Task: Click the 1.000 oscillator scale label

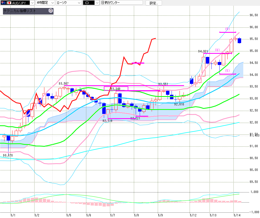Action: 254,192
